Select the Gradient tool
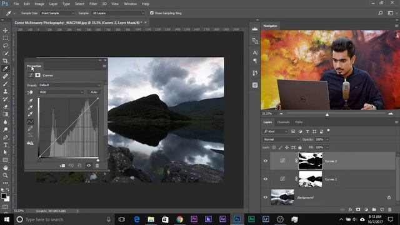 pos(6,114)
